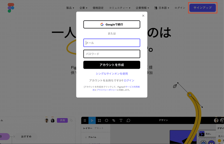The width and height of the screenshot is (224, 144).
Task: Click the デザイン title in the toolbar
Action: (x=164, y=120)
